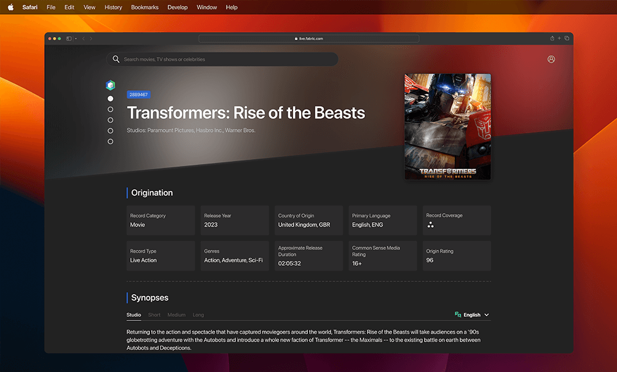Click the English, ENG primary language value

367,225
